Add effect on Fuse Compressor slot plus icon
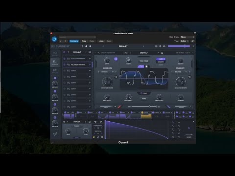The image size is (235, 176). pyautogui.click(x=90, y=59)
